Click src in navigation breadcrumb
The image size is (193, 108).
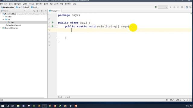click(18, 7)
